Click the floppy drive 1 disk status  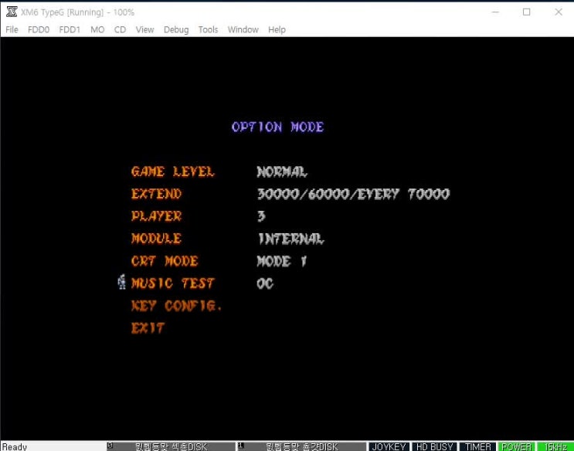tap(301, 446)
